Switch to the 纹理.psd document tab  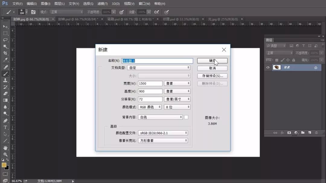[x=181, y=19]
